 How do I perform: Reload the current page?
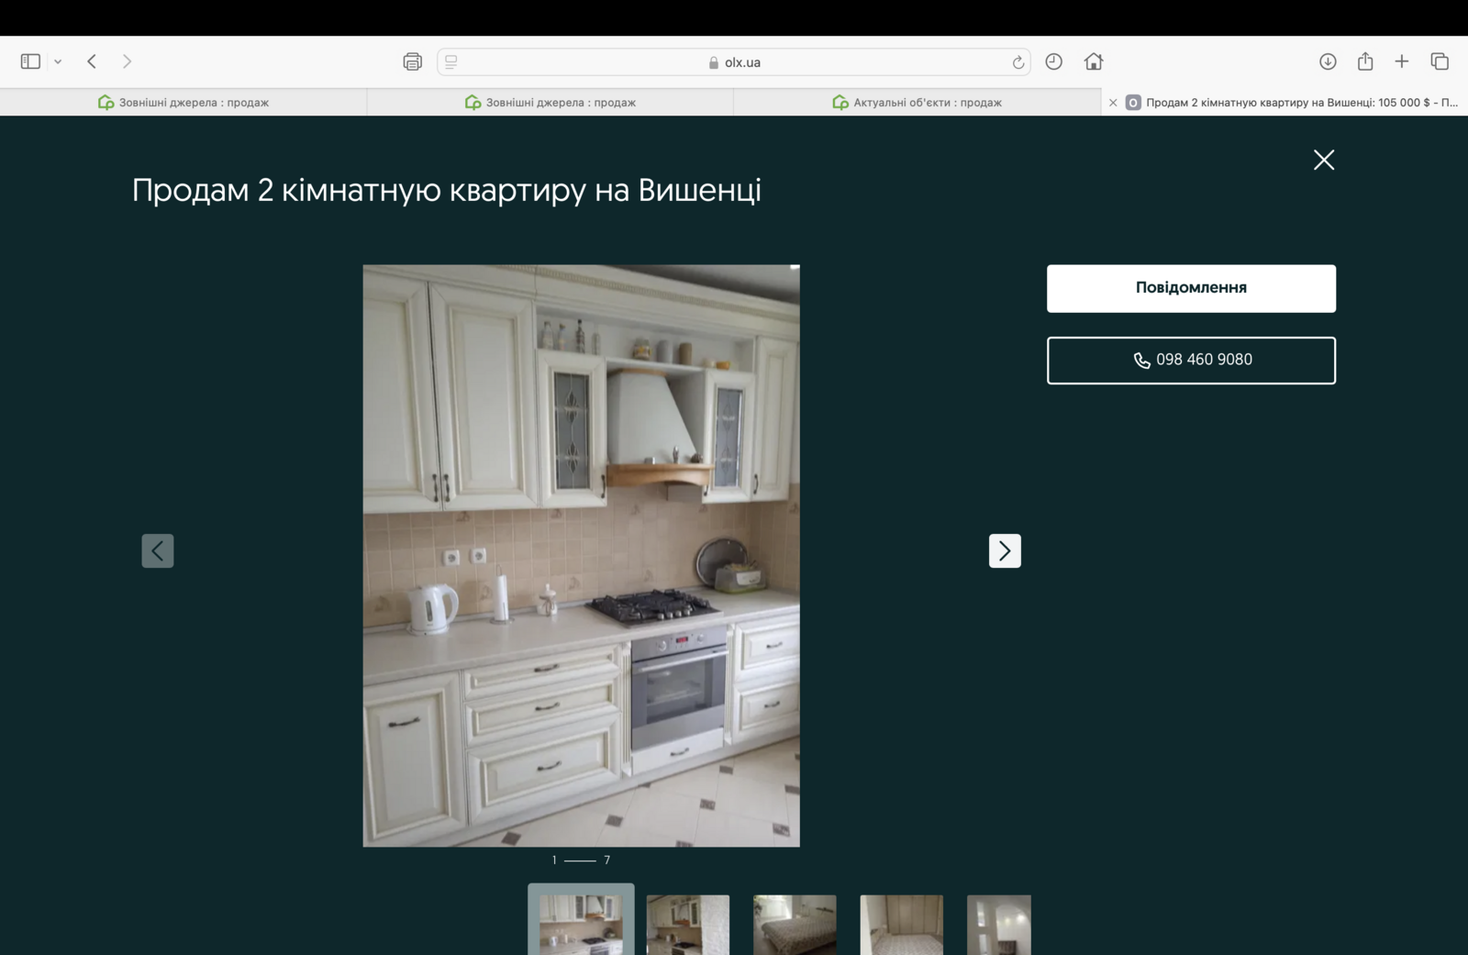click(1018, 62)
